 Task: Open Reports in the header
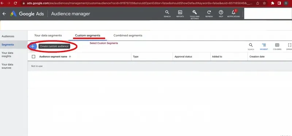(x=180, y=14)
